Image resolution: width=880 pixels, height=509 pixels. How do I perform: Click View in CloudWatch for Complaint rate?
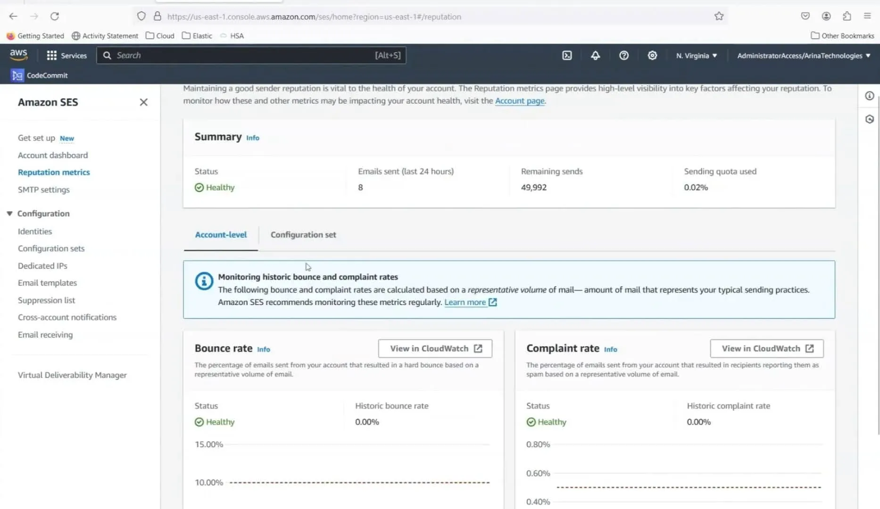click(766, 348)
